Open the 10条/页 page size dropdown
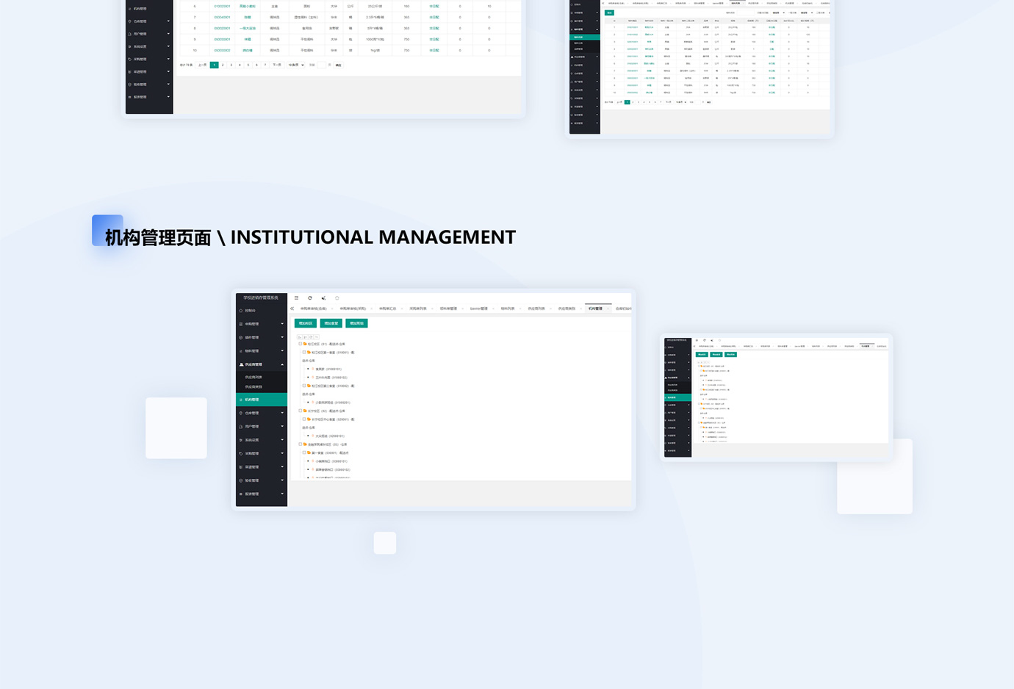Viewport: 1014px width, 689px height. click(x=295, y=65)
